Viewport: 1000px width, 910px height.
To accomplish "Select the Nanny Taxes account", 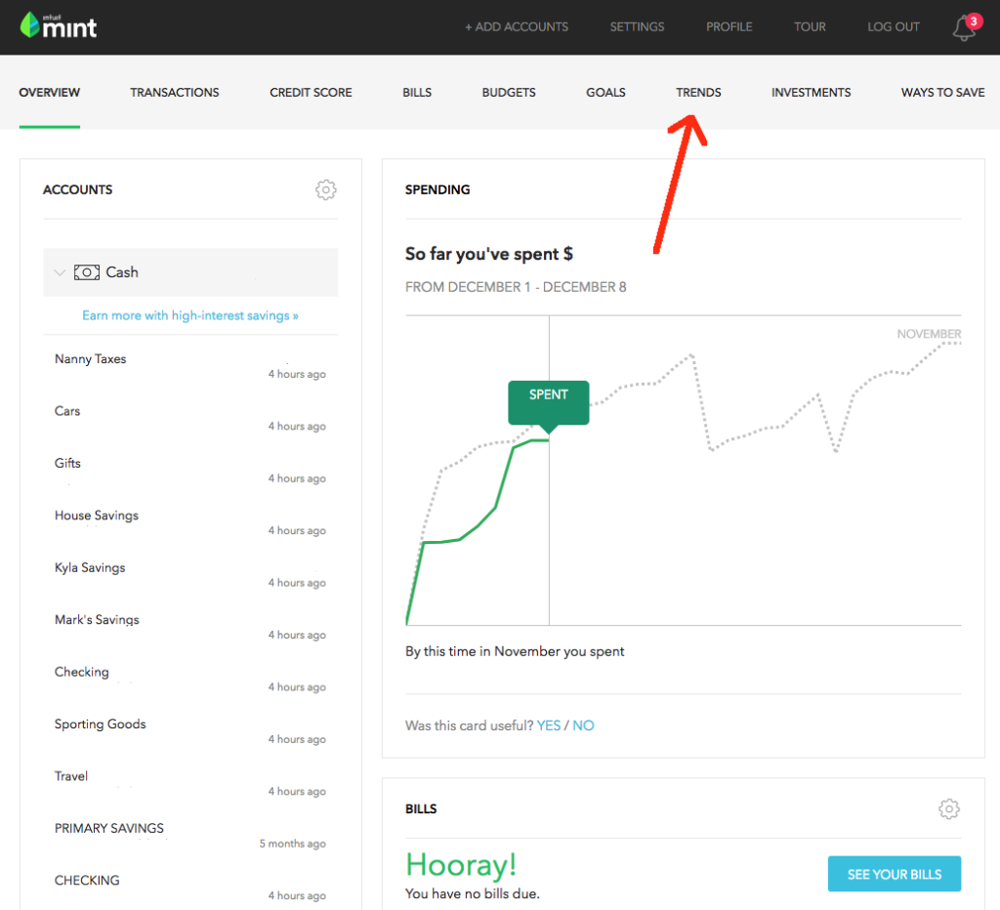I will pos(91,359).
